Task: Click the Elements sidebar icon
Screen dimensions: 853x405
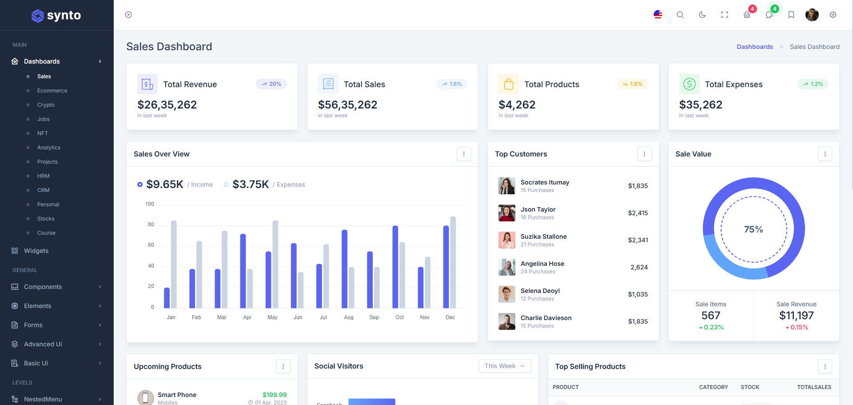Action: tap(15, 306)
